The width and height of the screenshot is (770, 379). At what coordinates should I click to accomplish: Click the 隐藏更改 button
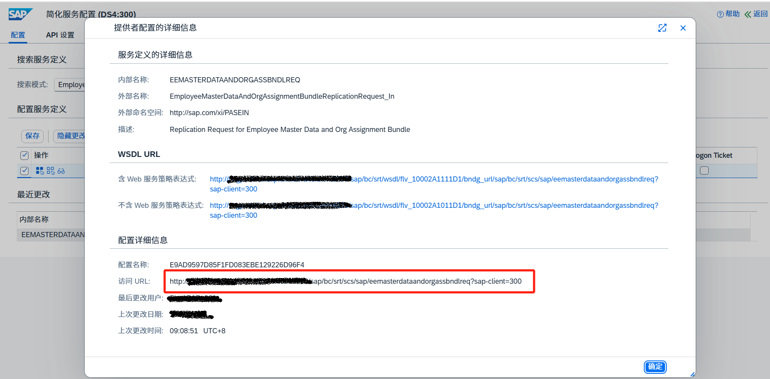pyautogui.click(x=70, y=136)
